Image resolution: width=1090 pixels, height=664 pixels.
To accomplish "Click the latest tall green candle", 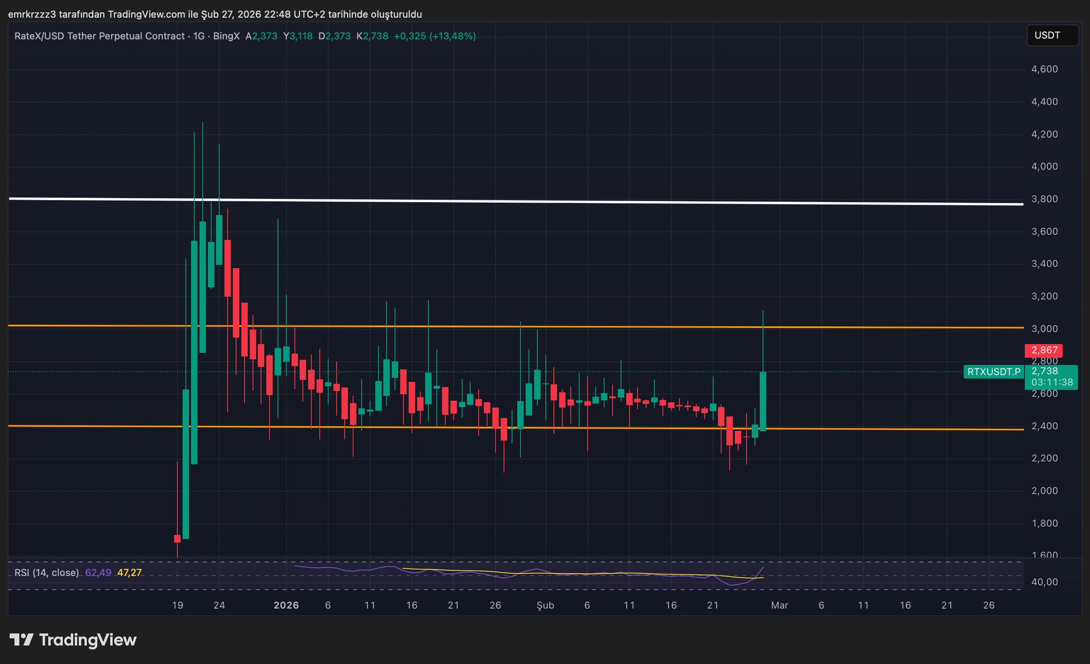I will pyautogui.click(x=763, y=401).
